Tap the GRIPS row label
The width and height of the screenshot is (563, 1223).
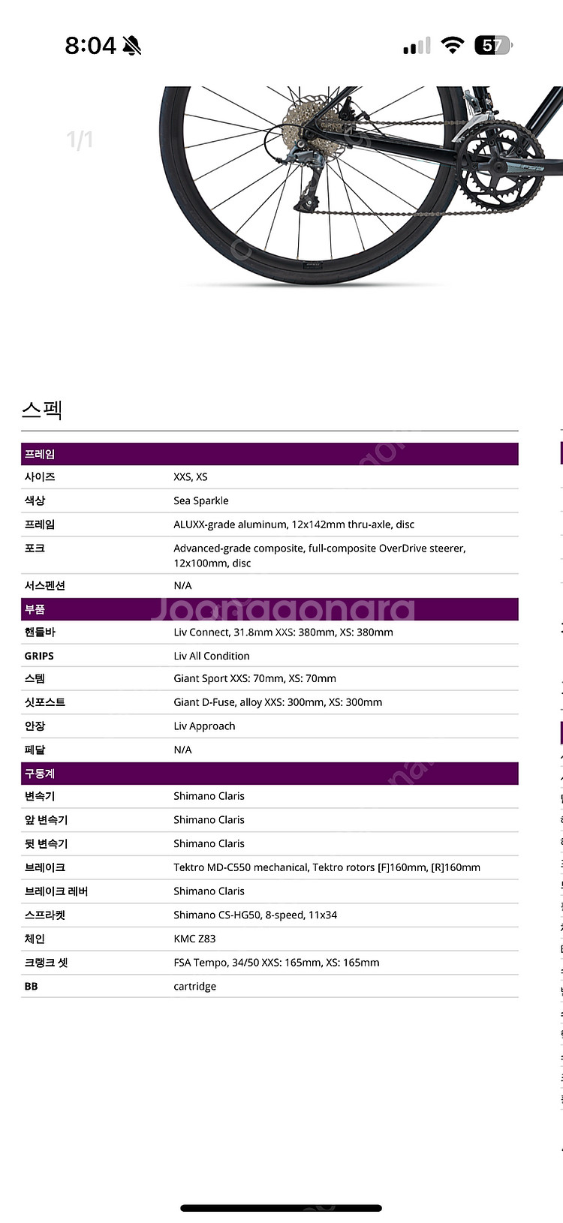[x=39, y=656]
